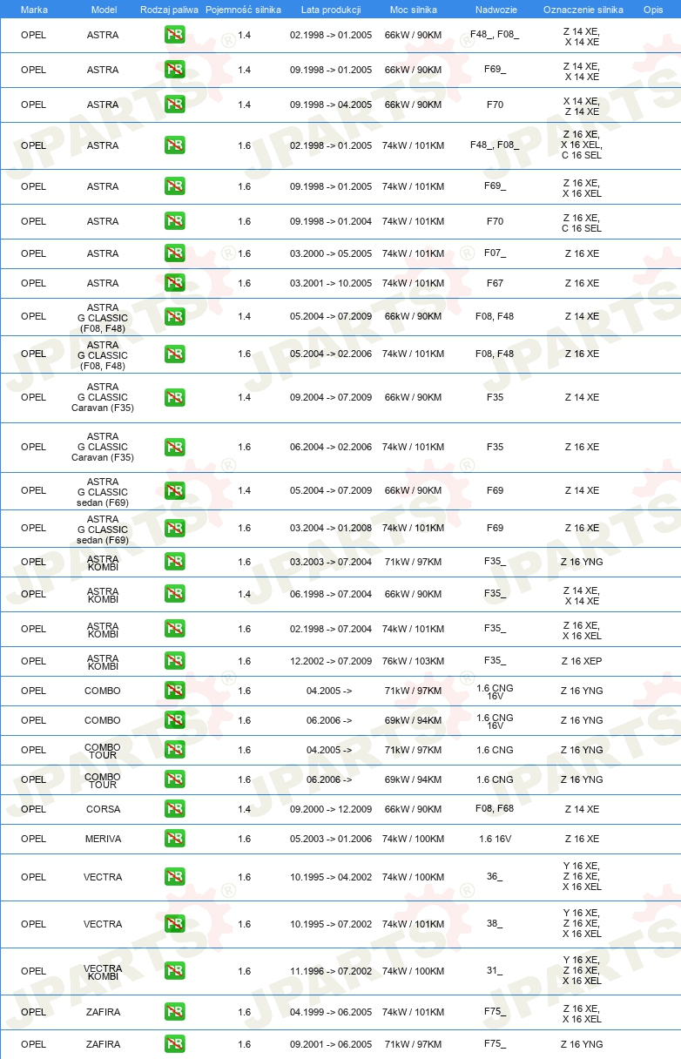Click the fuel icon in ASTRA F67 row
The height and width of the screenshot is (1059, 681).
tap(175, 283)
